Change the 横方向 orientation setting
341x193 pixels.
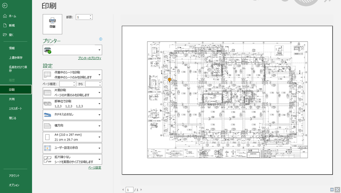click(x=72, y=126)
